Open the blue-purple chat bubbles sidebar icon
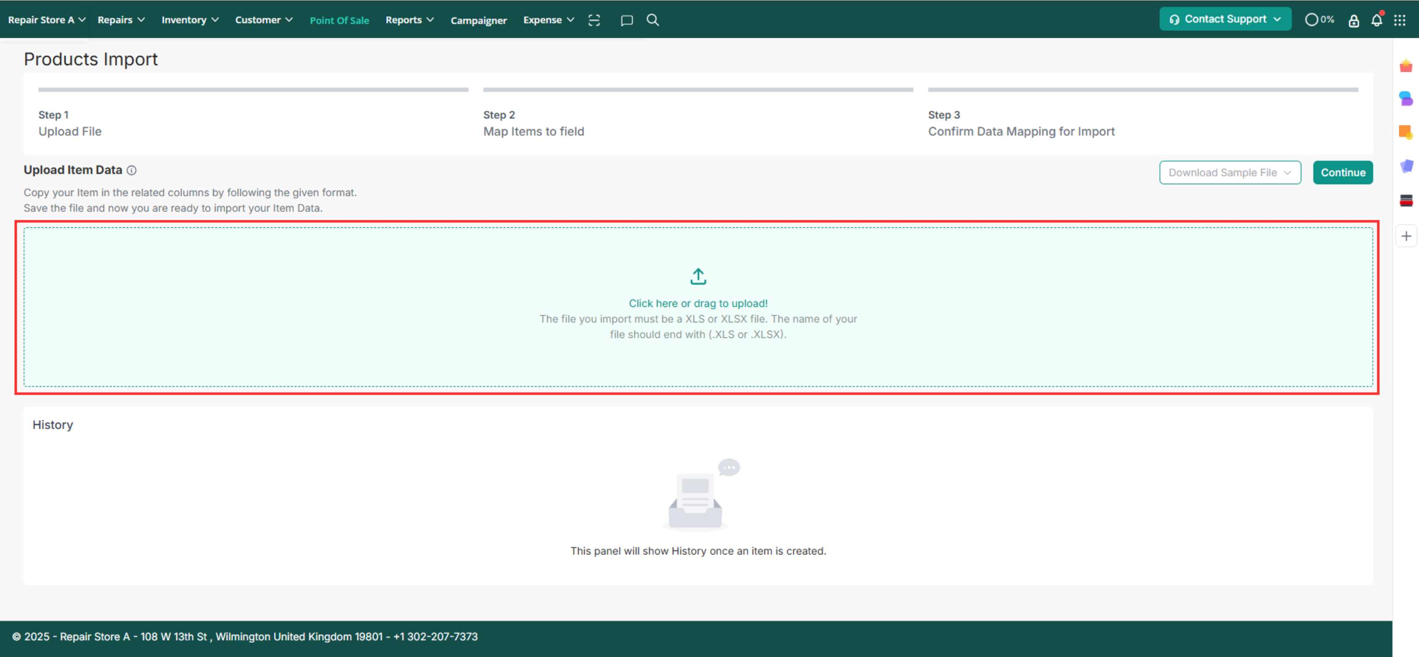Image resolution: width=1419 pixels, height=657 pixels. point(1406,99)
